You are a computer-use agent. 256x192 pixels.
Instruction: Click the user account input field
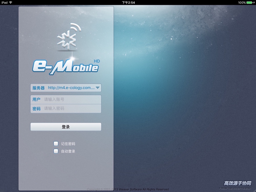[66, 99]
